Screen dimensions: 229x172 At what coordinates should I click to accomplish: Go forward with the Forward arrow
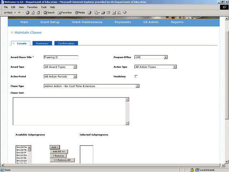point(19,13)
